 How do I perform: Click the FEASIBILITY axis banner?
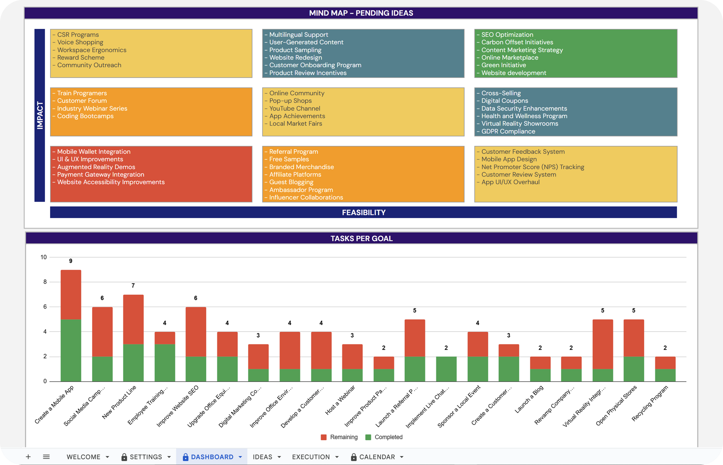(363, 212)
